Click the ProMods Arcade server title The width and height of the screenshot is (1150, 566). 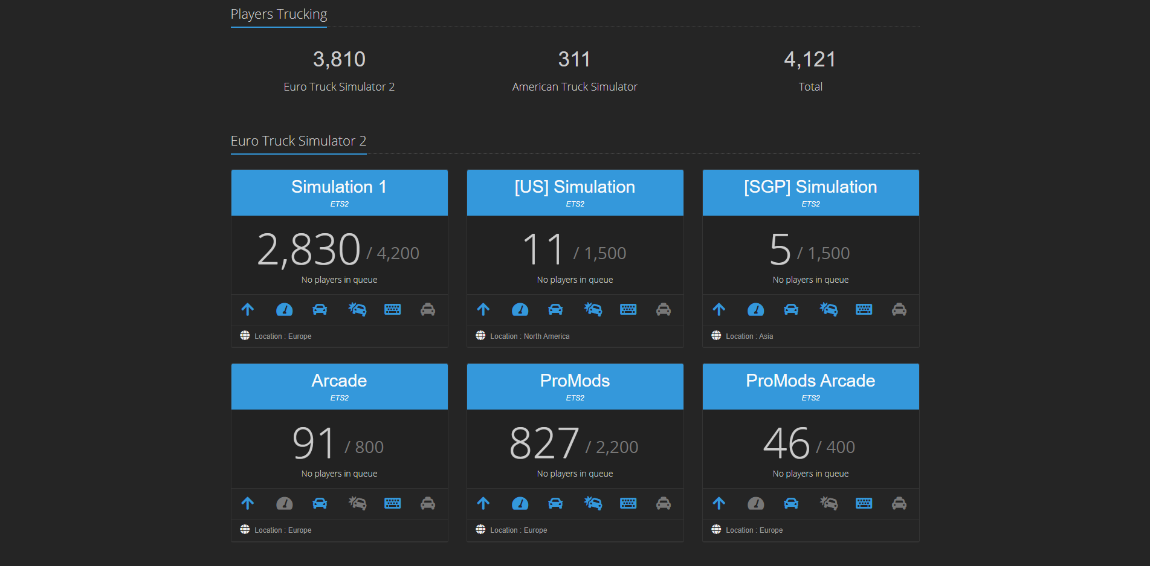810,381
